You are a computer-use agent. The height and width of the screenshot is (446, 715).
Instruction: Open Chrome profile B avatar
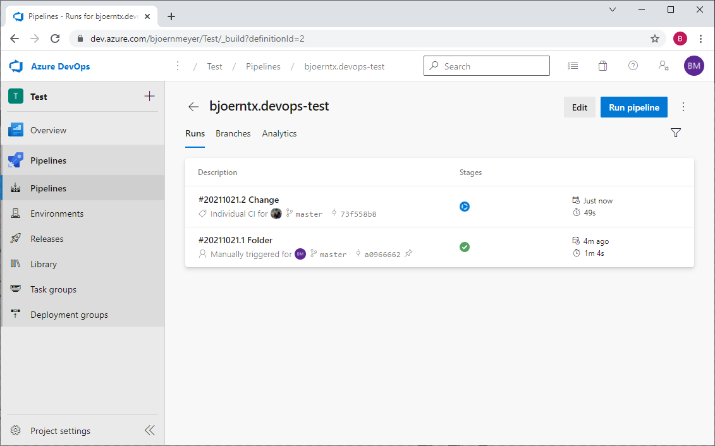680,39
